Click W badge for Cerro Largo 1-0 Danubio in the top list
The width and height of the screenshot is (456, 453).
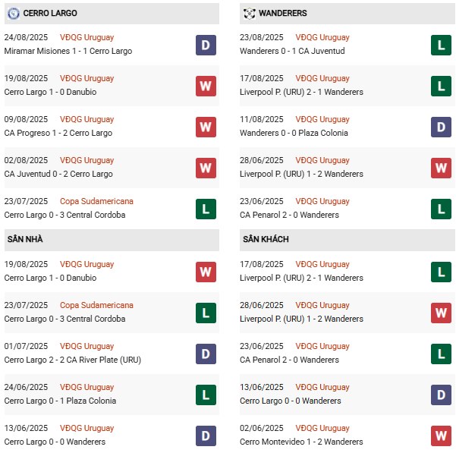coord(206,86)
